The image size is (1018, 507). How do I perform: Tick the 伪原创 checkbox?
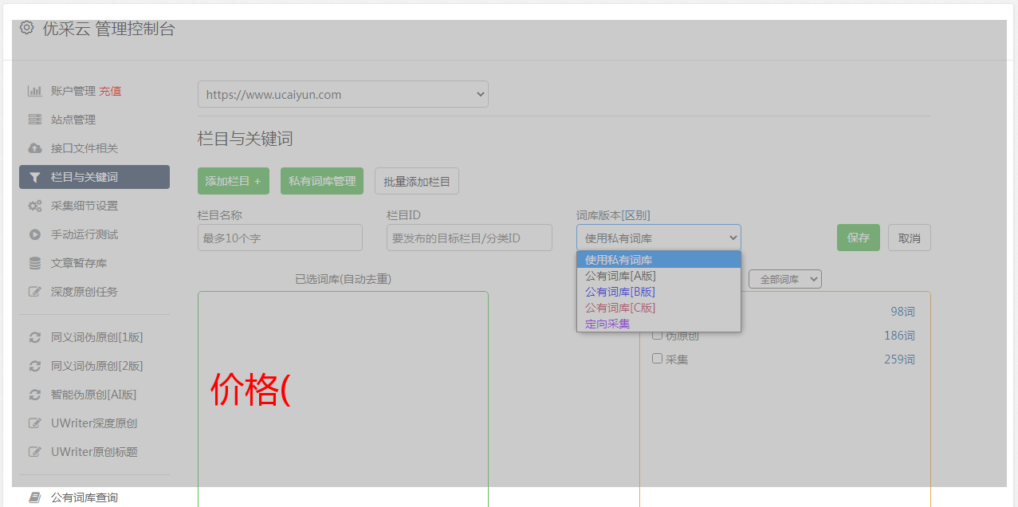[x=657, y=335]
